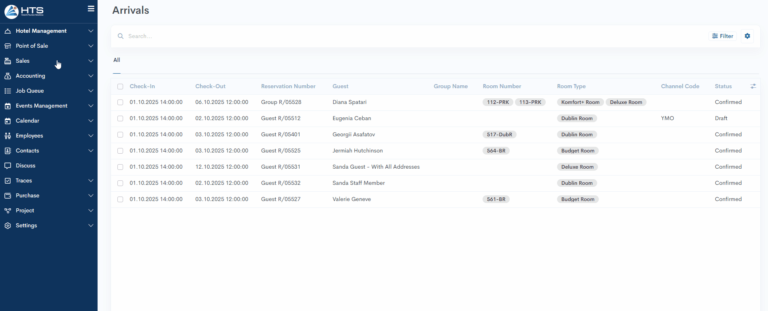
Task: Tick the select-all checkbox in table header
Action: point(120,87)
